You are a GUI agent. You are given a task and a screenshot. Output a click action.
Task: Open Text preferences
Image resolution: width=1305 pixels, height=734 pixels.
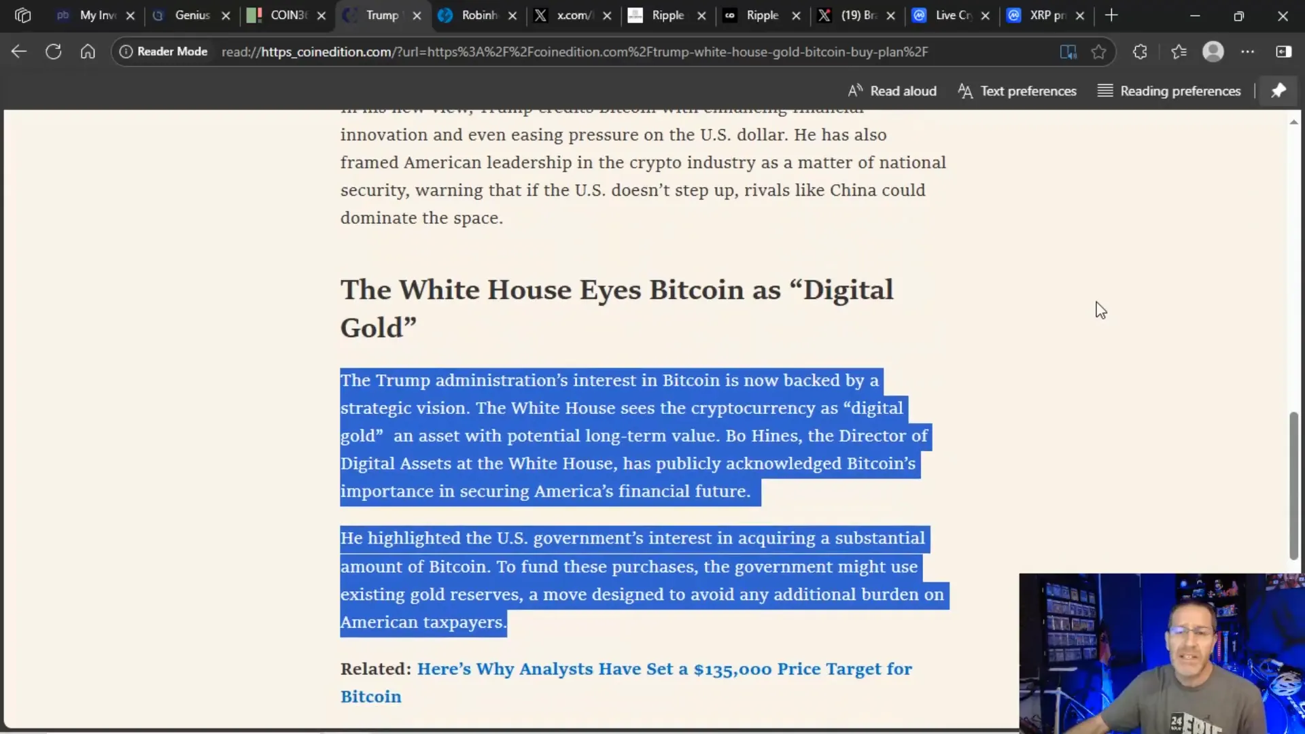1017,91
